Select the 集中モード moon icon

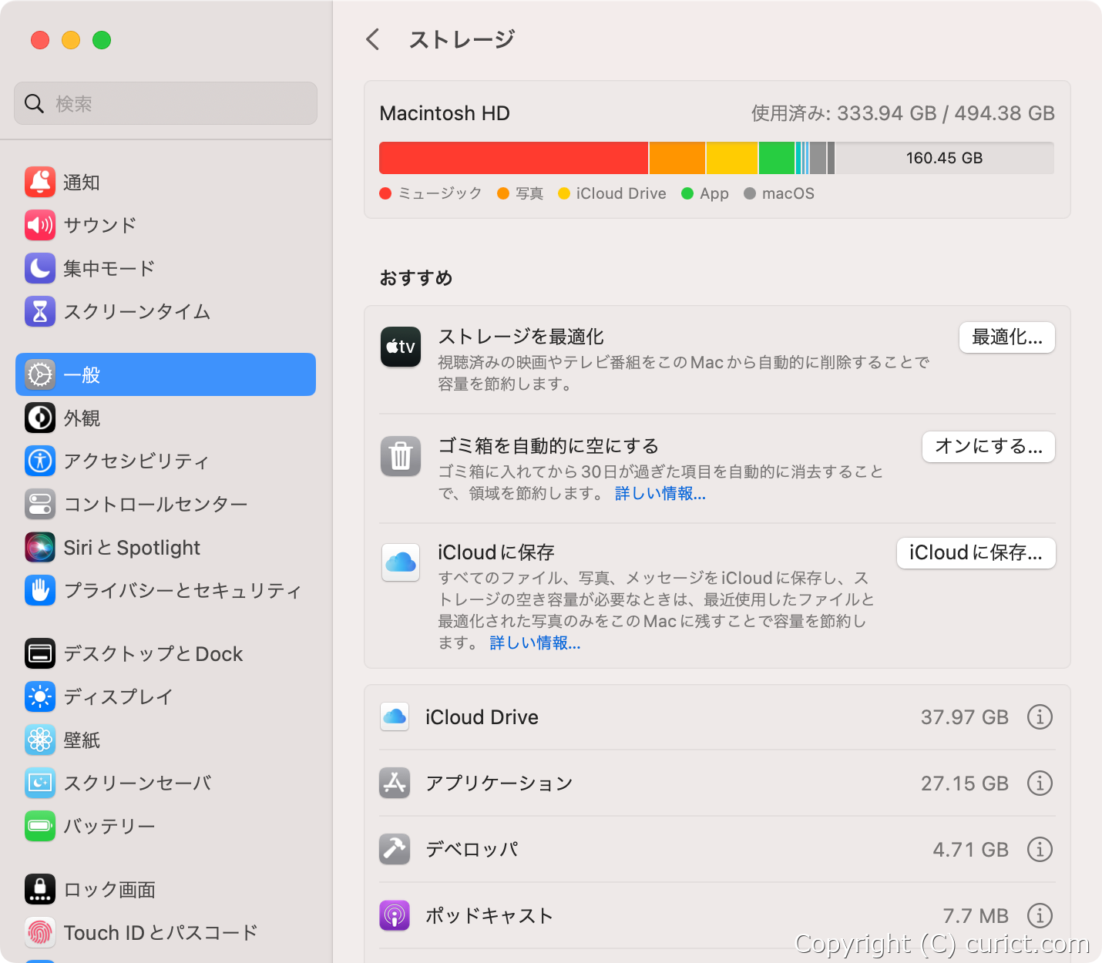coord(40,268)
